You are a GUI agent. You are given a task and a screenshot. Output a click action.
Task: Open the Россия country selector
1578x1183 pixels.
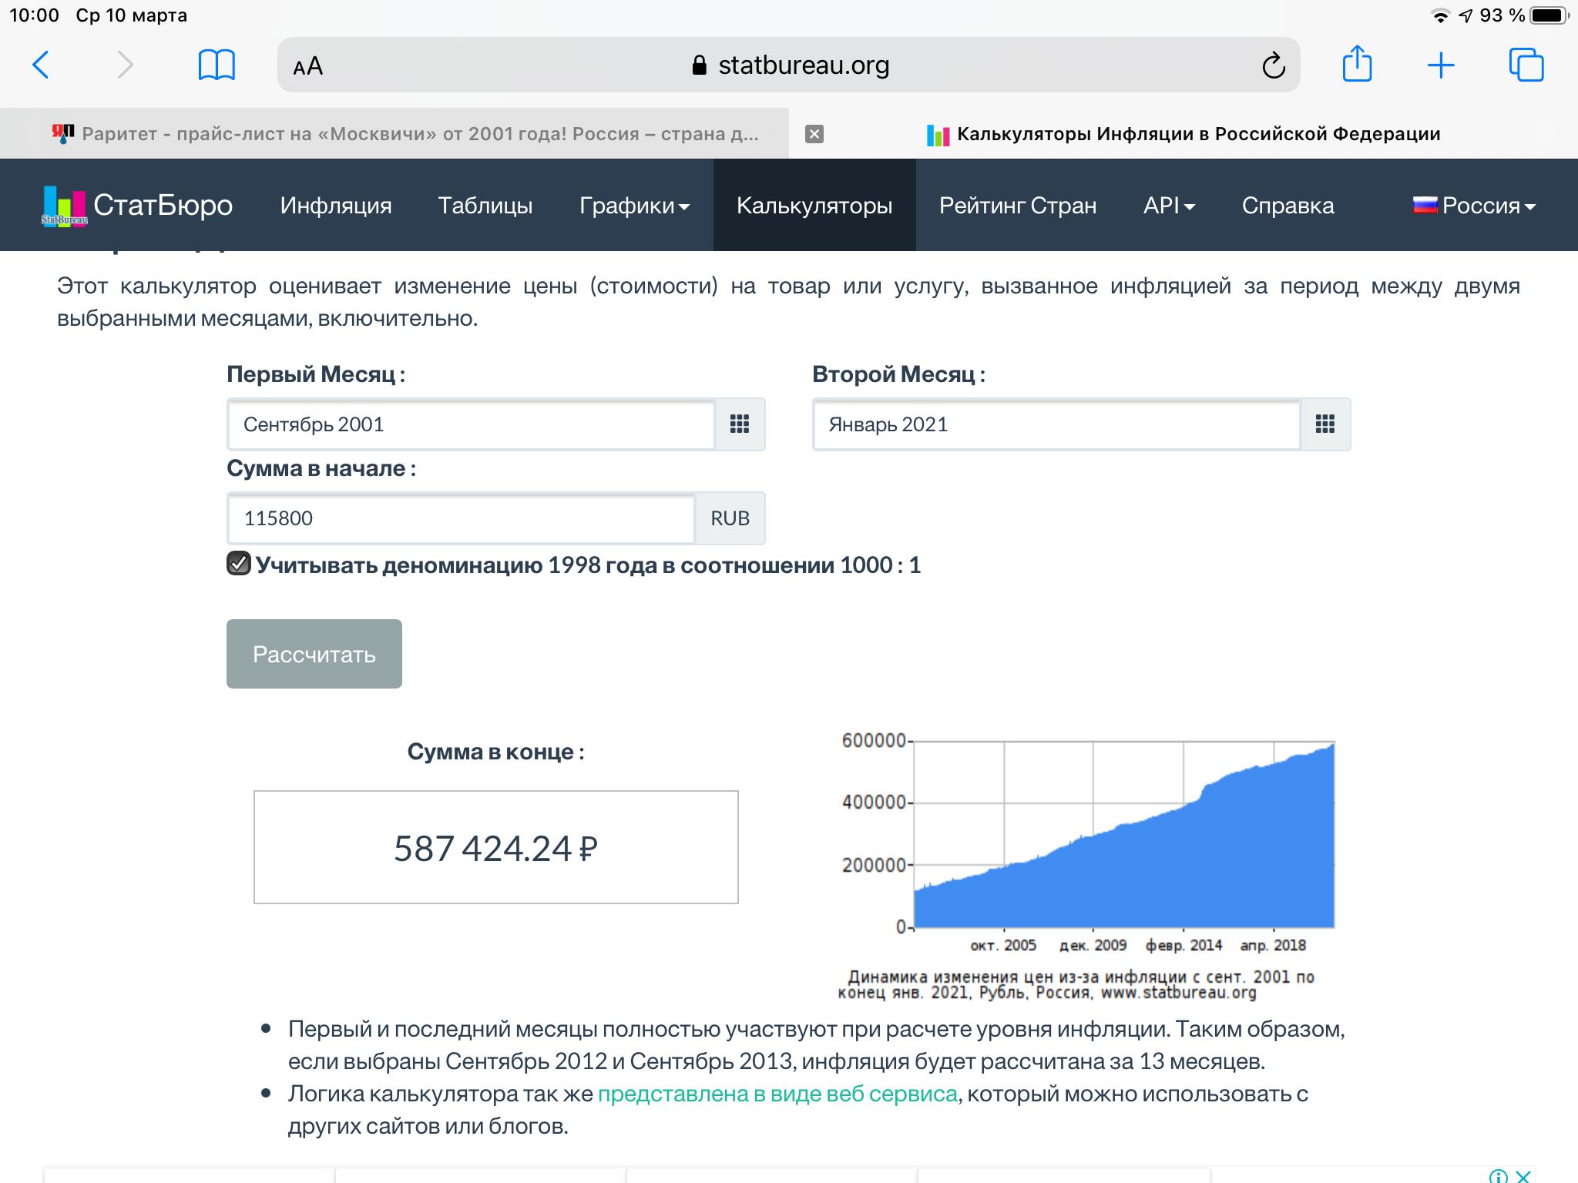click(x=1474, y=206)
